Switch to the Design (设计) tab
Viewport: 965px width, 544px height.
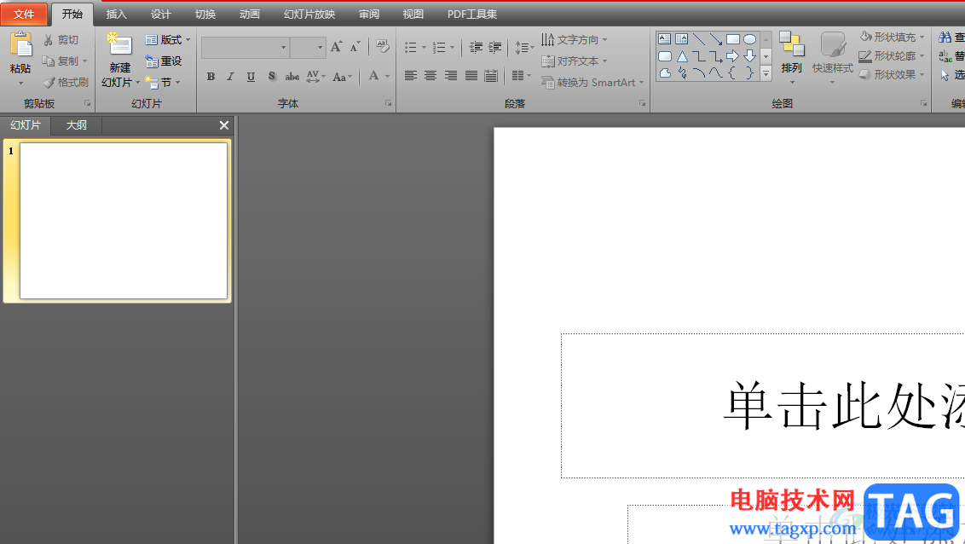click(x=160, y=14)
